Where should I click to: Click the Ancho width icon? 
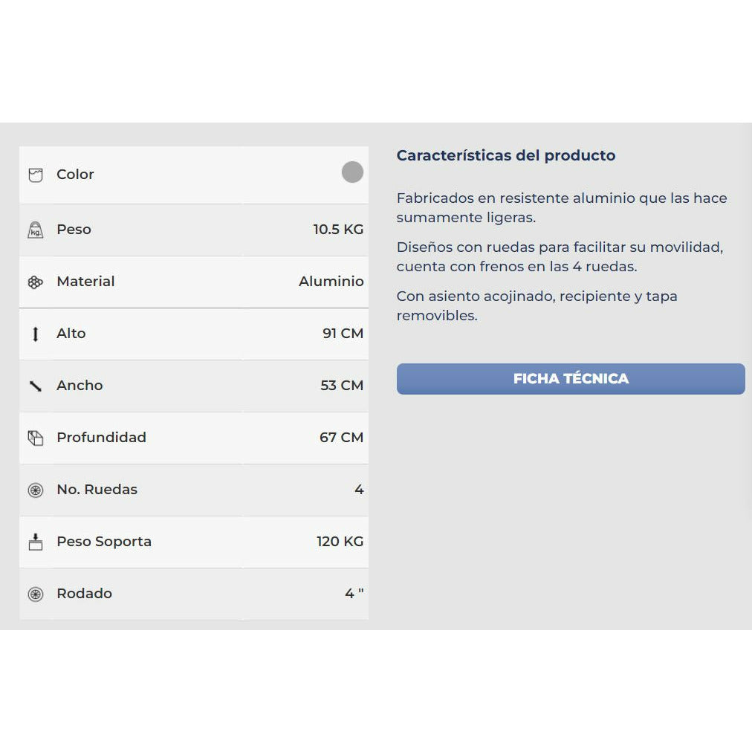[35, 386]
